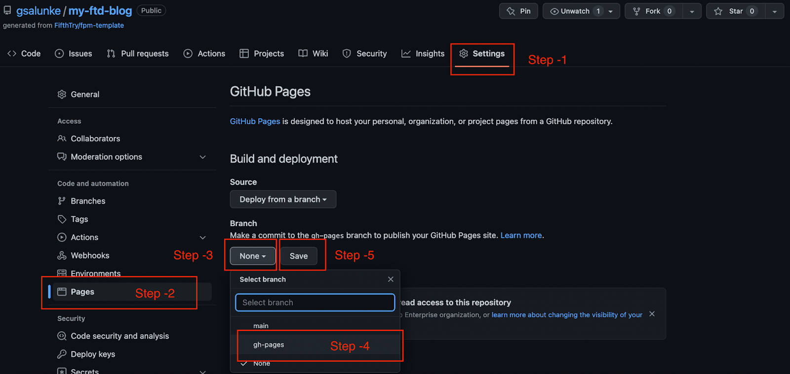790x374 pixels.
Task: Click the repository book icon
Action: pos(7,10)
